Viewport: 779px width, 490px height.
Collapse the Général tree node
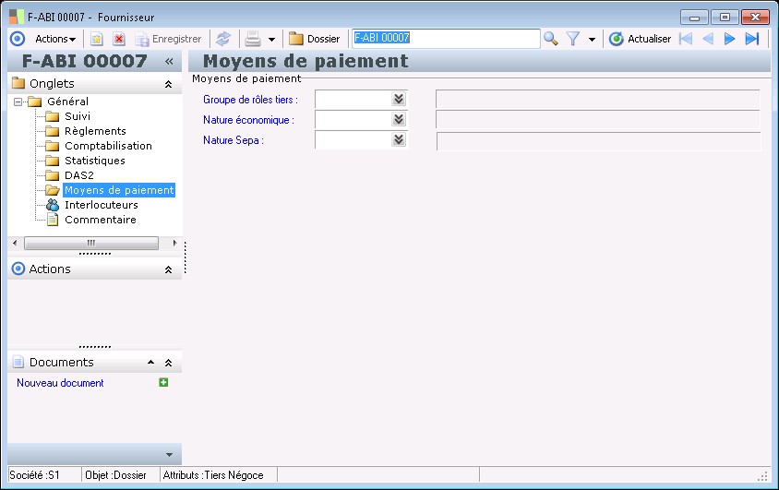tap(18, 102)
